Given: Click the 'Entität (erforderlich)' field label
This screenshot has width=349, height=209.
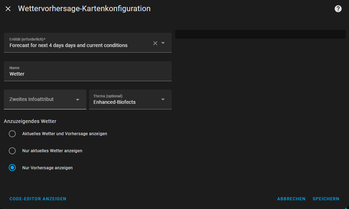Looking at the screenshot, I should pyautogui.click(x=27, y=39).
